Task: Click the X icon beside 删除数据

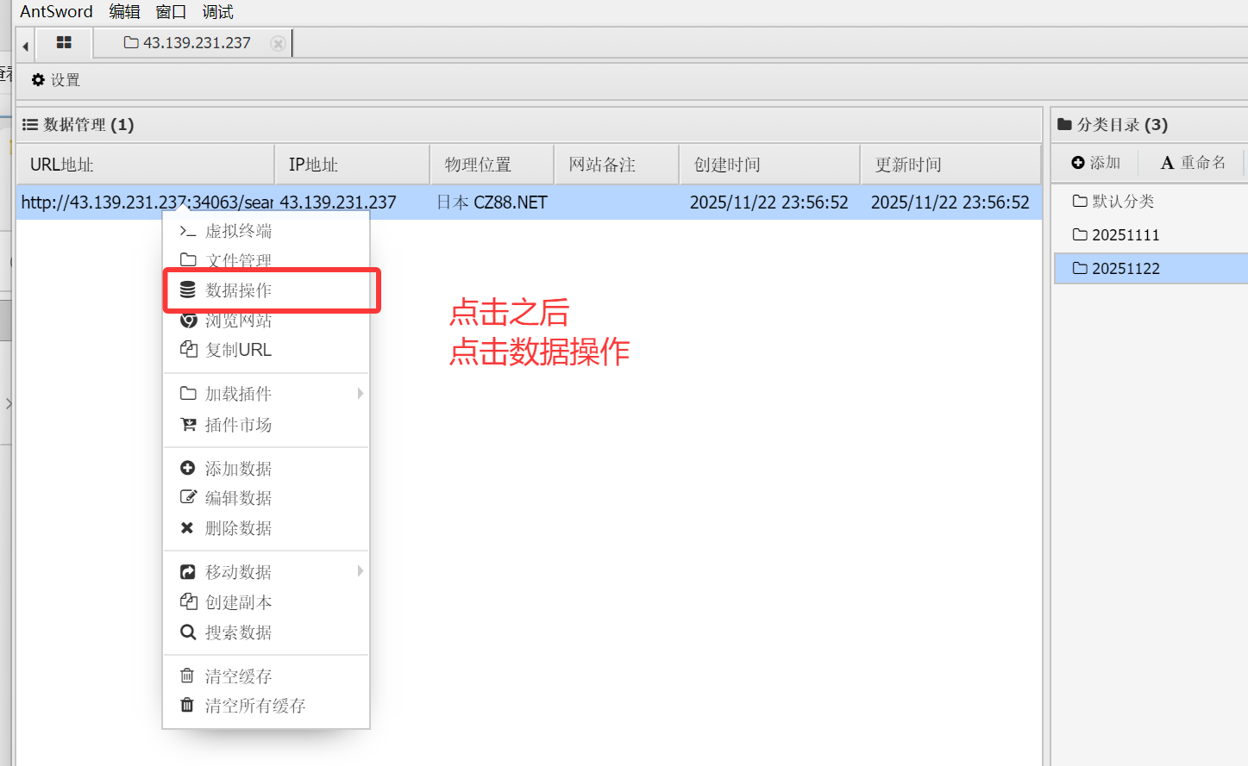Action: pyautogui.click(x=187, y=527)
